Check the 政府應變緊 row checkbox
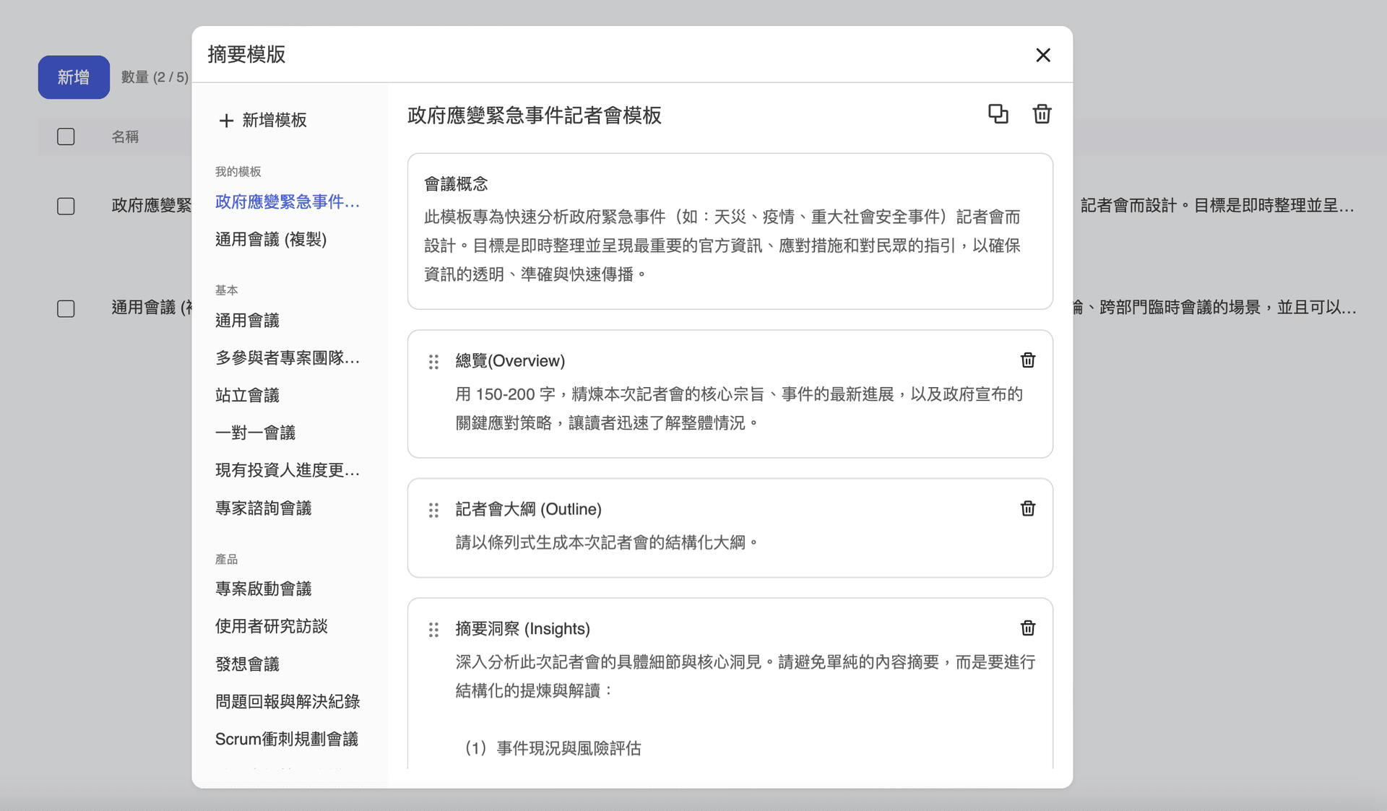The image size is (1387, 811). (x=66, y=207)
